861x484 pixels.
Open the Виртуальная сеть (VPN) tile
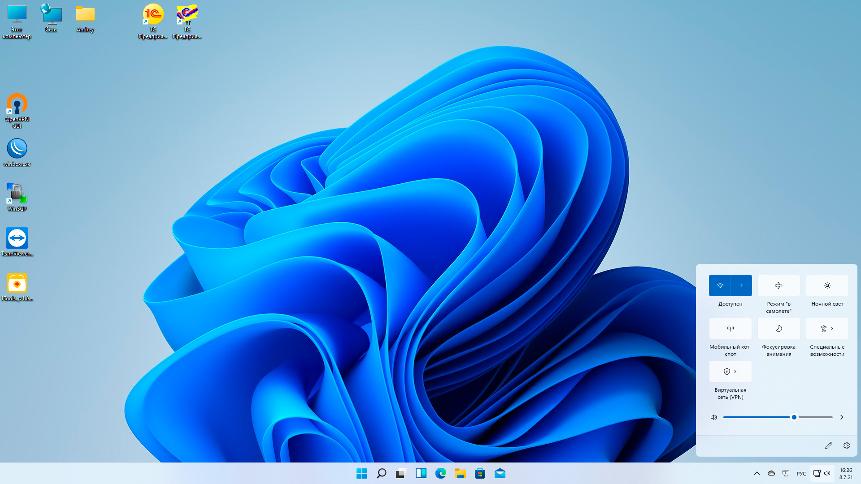(x=730, y=372)
